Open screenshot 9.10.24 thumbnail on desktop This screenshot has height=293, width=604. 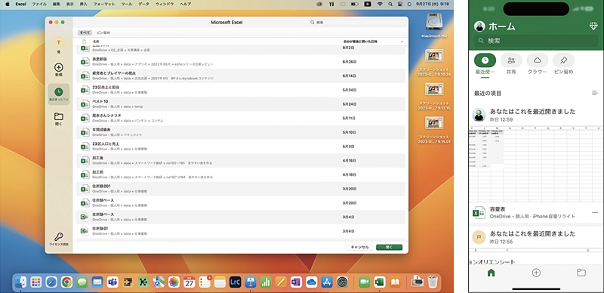click(434, 56)
